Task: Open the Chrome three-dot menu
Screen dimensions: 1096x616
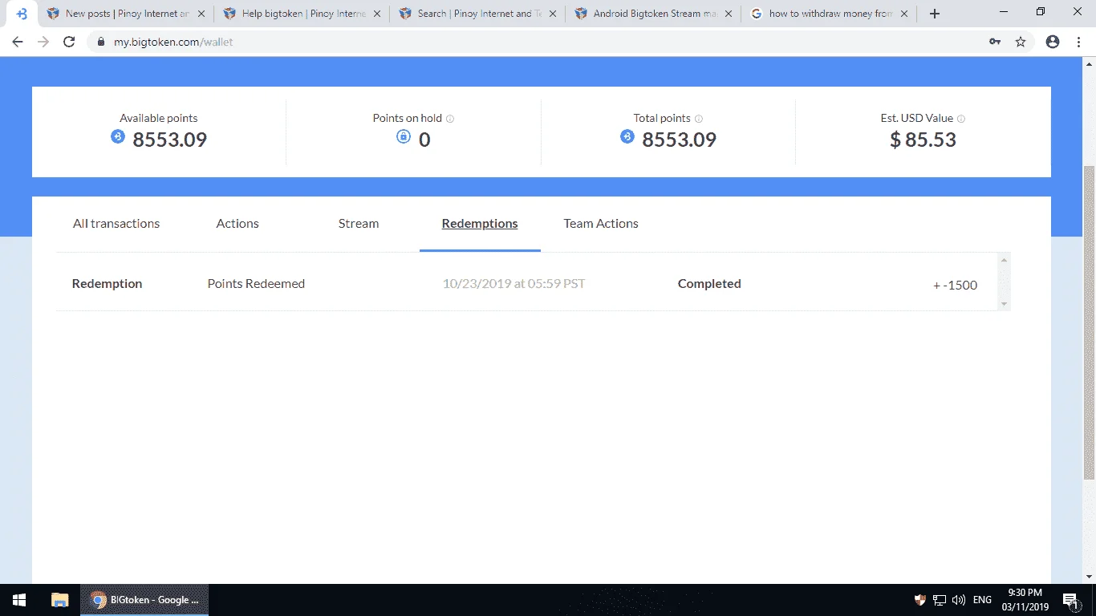Action: [1078, 42]
